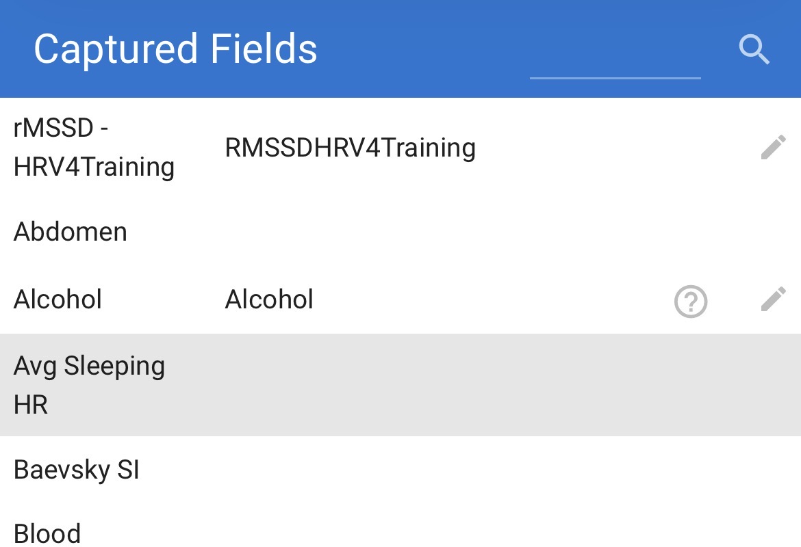This screenshot has height=547, width=801.
Task: Select the Baevsky SI field label
Action: pos(77,470)
